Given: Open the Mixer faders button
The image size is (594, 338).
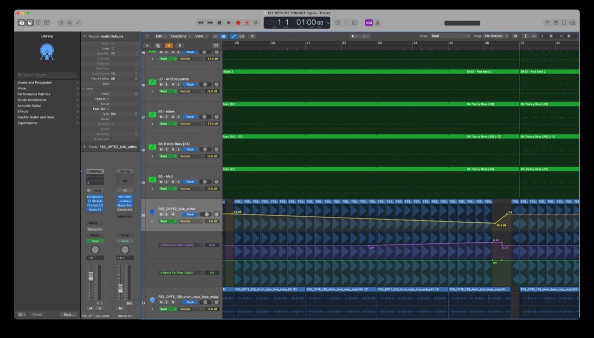Looking at the screenshot, I should [x=70, y=23].
